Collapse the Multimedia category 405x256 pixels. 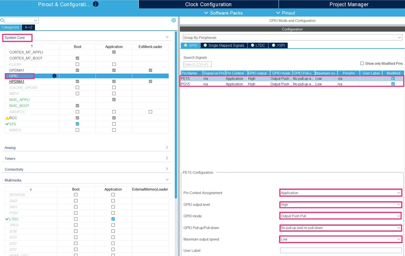[x=167, y=180]
